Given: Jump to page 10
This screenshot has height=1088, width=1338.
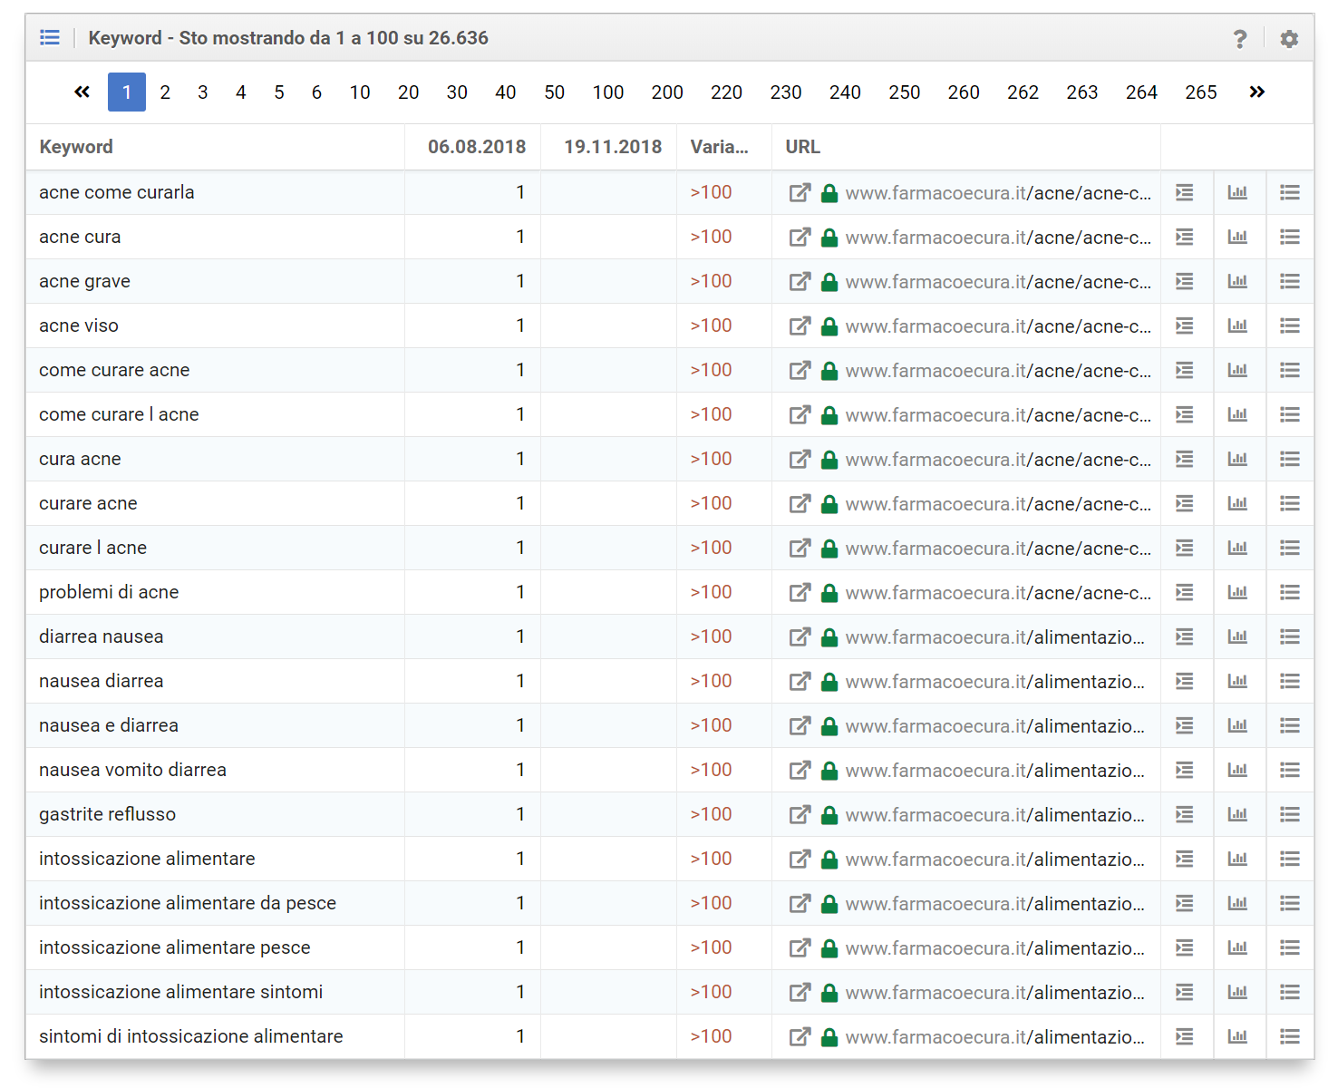Looking at the screenshot, I should (x=360, y=92).
